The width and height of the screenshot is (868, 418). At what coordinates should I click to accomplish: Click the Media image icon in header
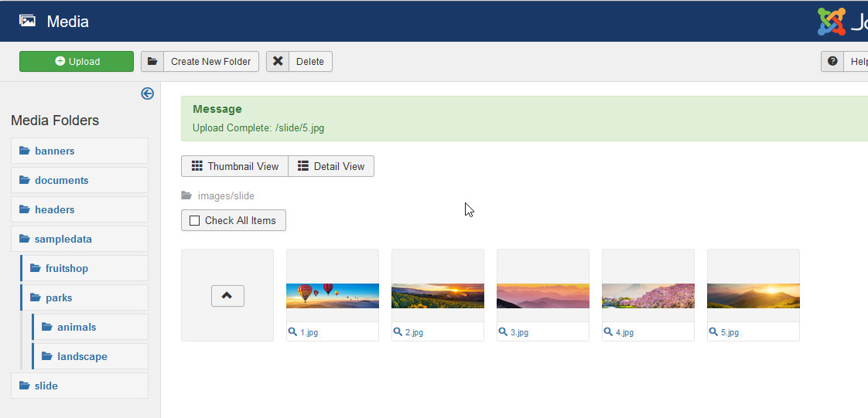pyautogui.click(x=27, y=21)
